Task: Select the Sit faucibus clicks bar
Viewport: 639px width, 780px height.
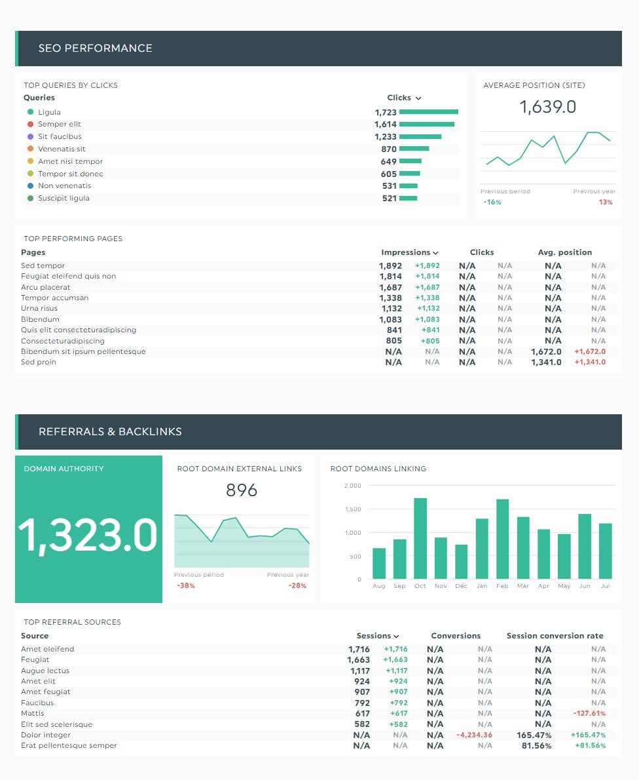Action: tap(420, 137)
